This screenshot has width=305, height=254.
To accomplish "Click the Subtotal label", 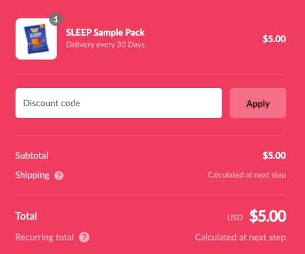I will click(32, 156).
